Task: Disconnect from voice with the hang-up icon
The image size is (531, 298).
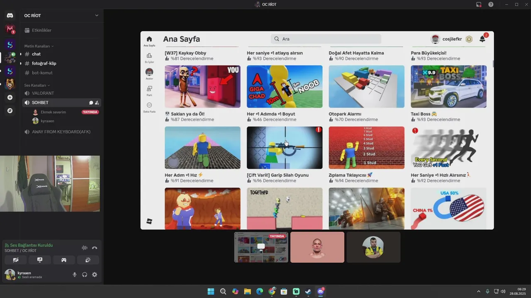Action: 95,248
